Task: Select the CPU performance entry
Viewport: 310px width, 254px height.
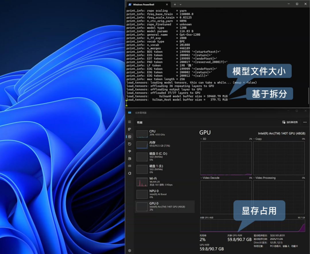Action: (x=165, y=133)
